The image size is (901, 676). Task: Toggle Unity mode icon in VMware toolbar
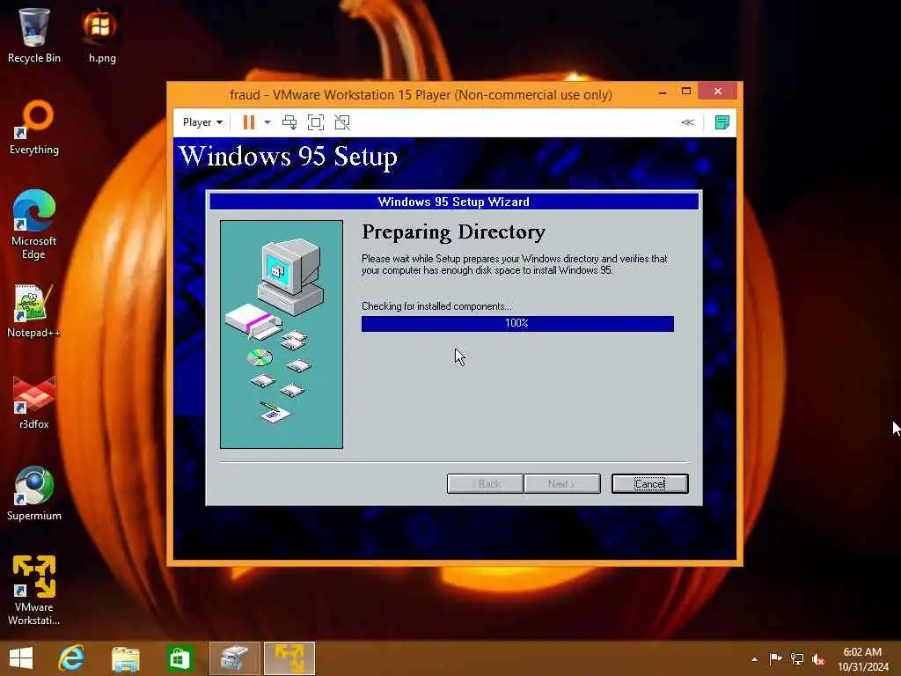tap(342, 122)
